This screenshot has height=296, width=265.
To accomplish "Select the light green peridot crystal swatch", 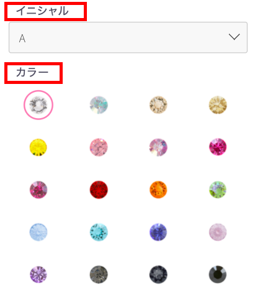I will point(218,190).
